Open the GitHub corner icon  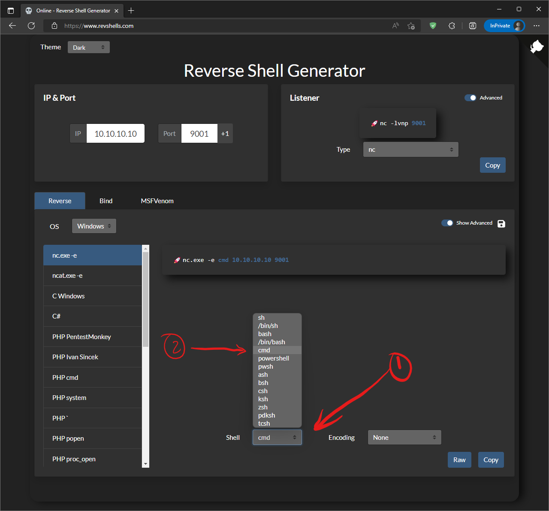click(x=537, y=47)
